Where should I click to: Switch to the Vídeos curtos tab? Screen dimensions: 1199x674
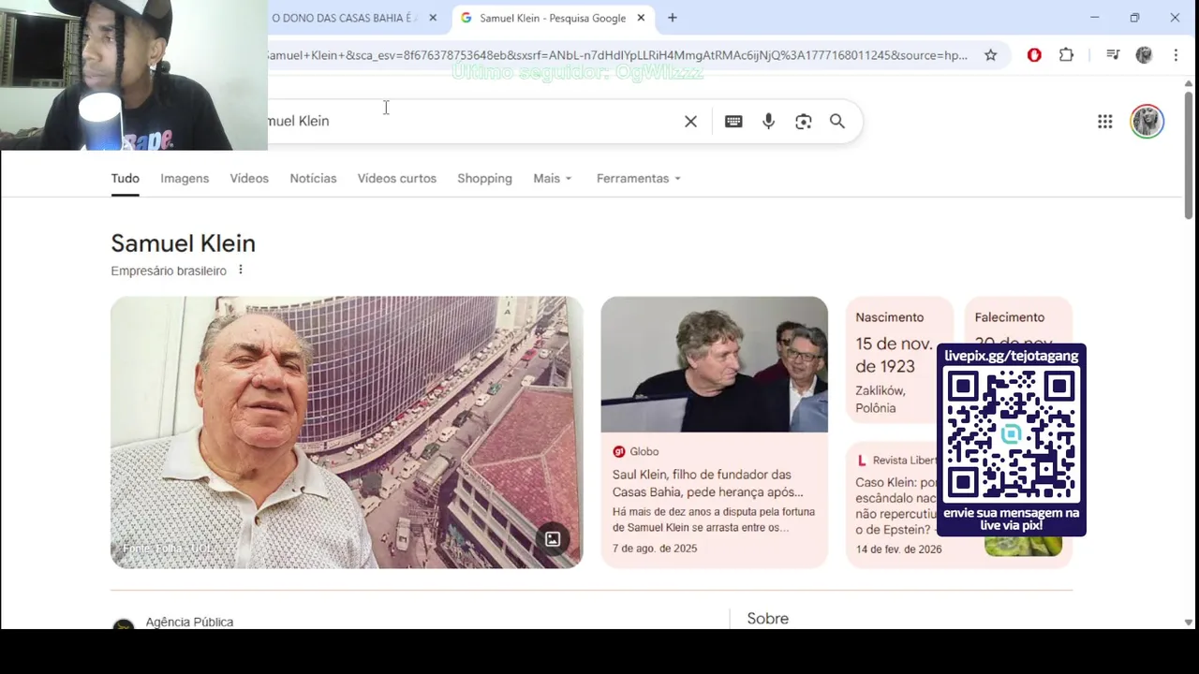pos(397,179)
